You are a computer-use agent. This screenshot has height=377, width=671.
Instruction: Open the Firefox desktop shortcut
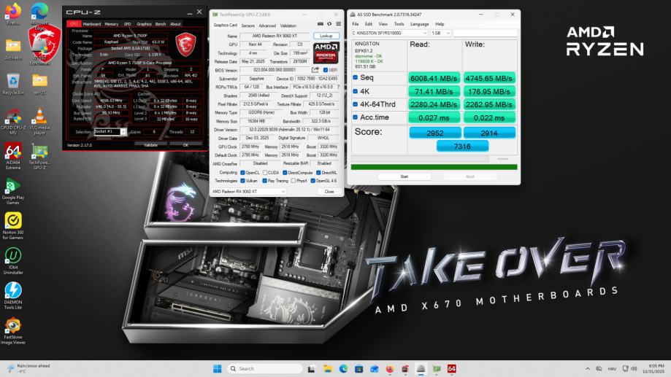(13, 14)
